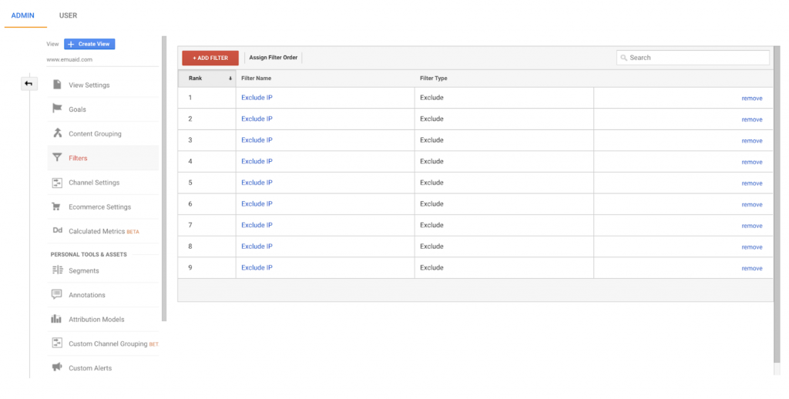Image resolution: width=789 pixels, height=399 pixels.
Task: Select the ADMIN tab
Action: tap(23, 15)
